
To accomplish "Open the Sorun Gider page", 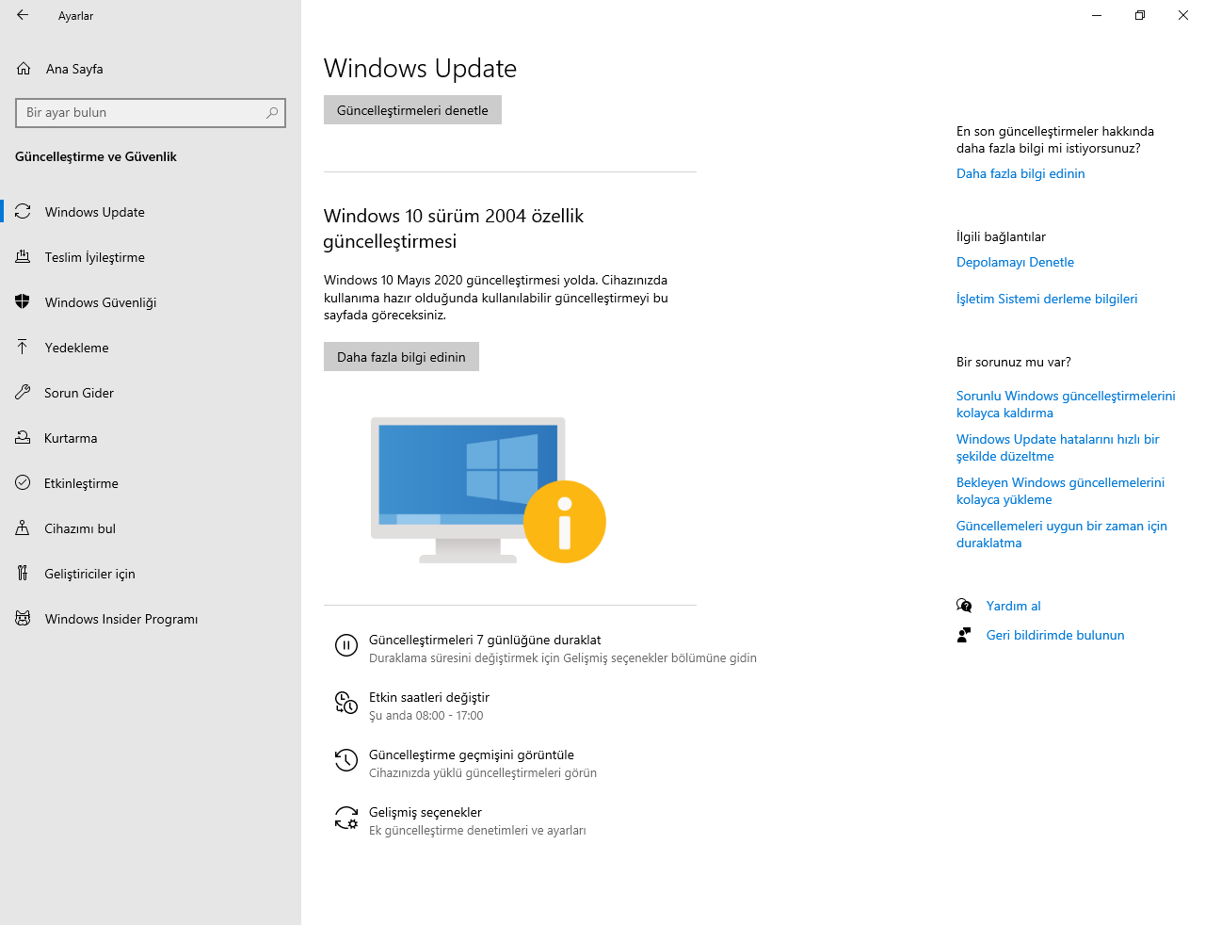I will [151, 393].
